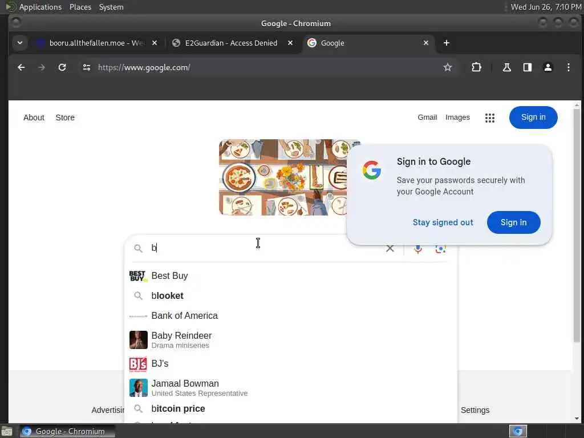Open the About link
The image size is (584, 438).
(34, 117)
